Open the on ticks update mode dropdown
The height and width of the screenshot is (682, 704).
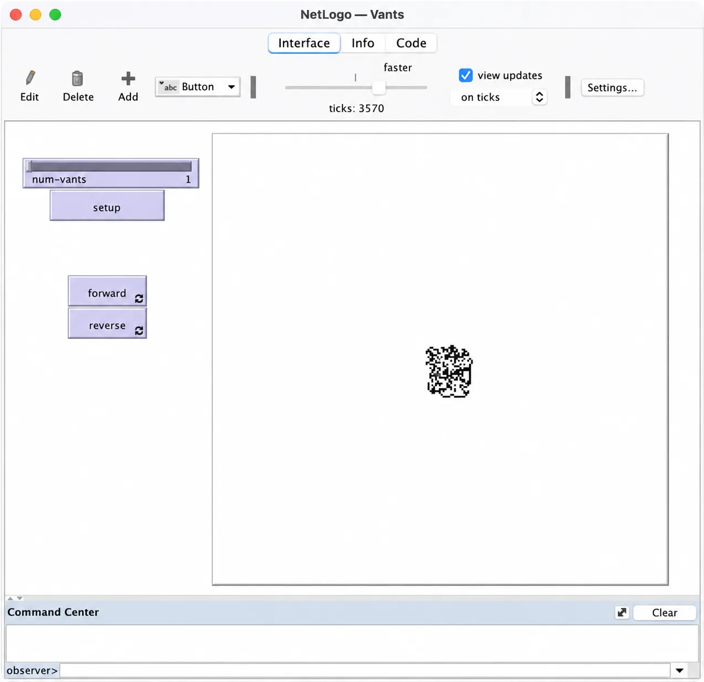tap(499, 97)
